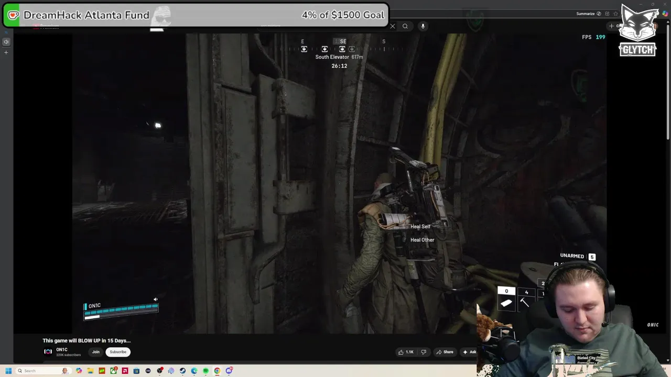This screenshot has width=671, height=377.
Task: Clear the YouTube search box X
Action: click(392, 26)
